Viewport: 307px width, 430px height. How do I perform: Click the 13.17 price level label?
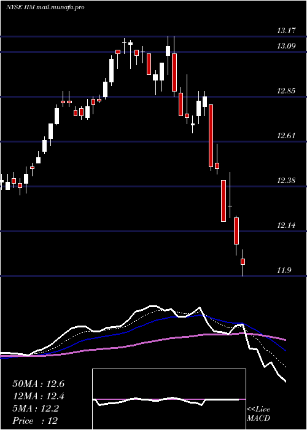click(286, 30)
